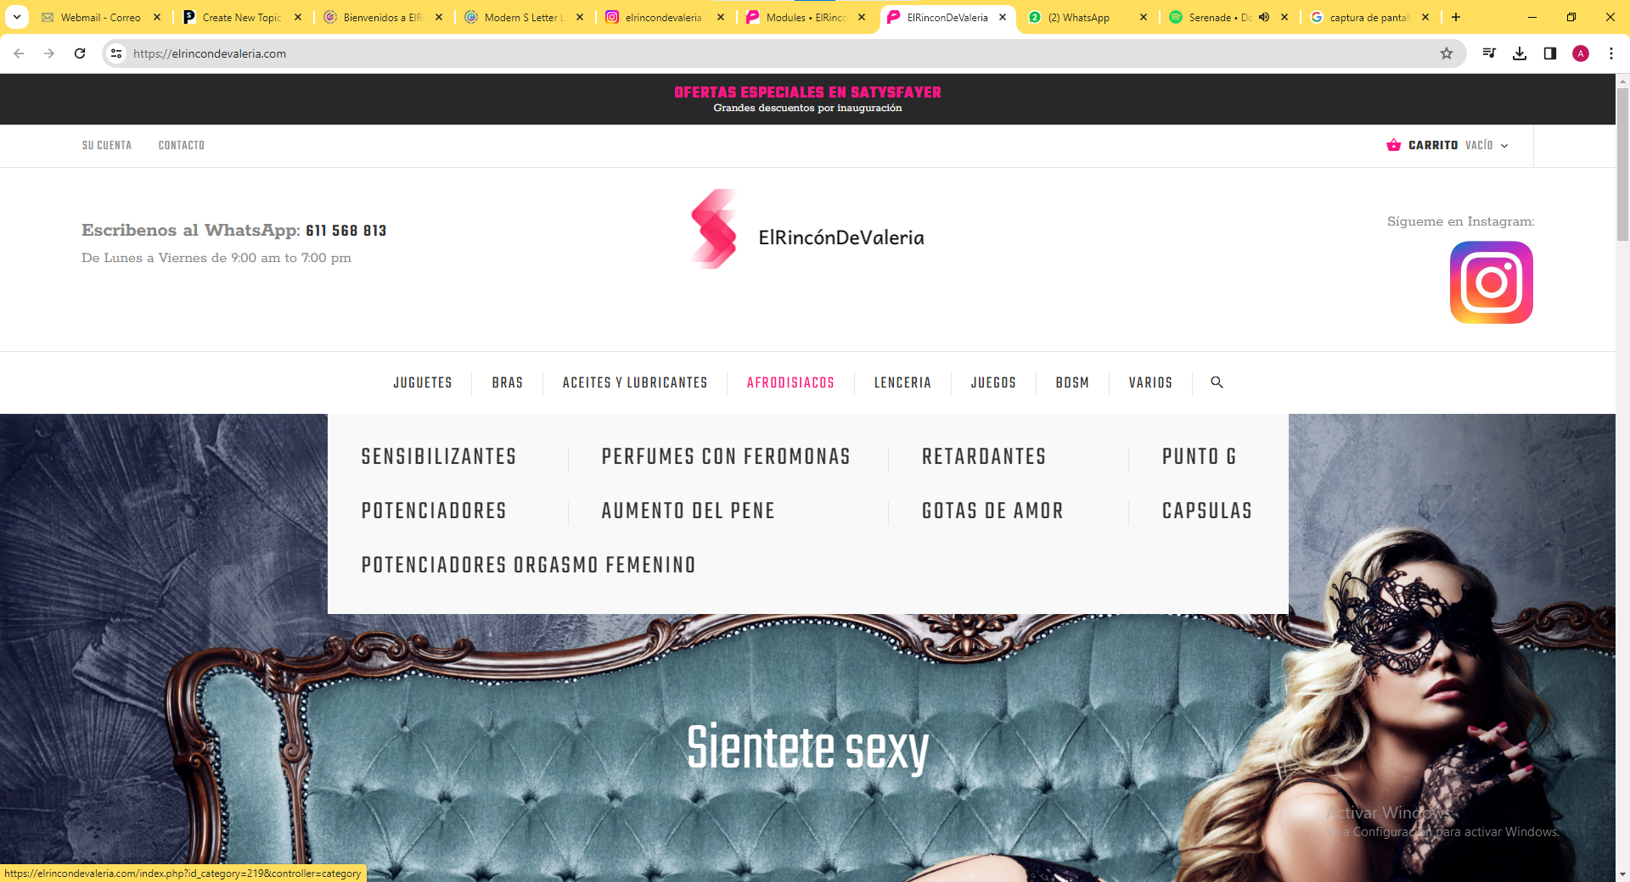Open the Instagram logo link
The width and height of the screenshot is (1630, 882).
(x=1491, y=282)
